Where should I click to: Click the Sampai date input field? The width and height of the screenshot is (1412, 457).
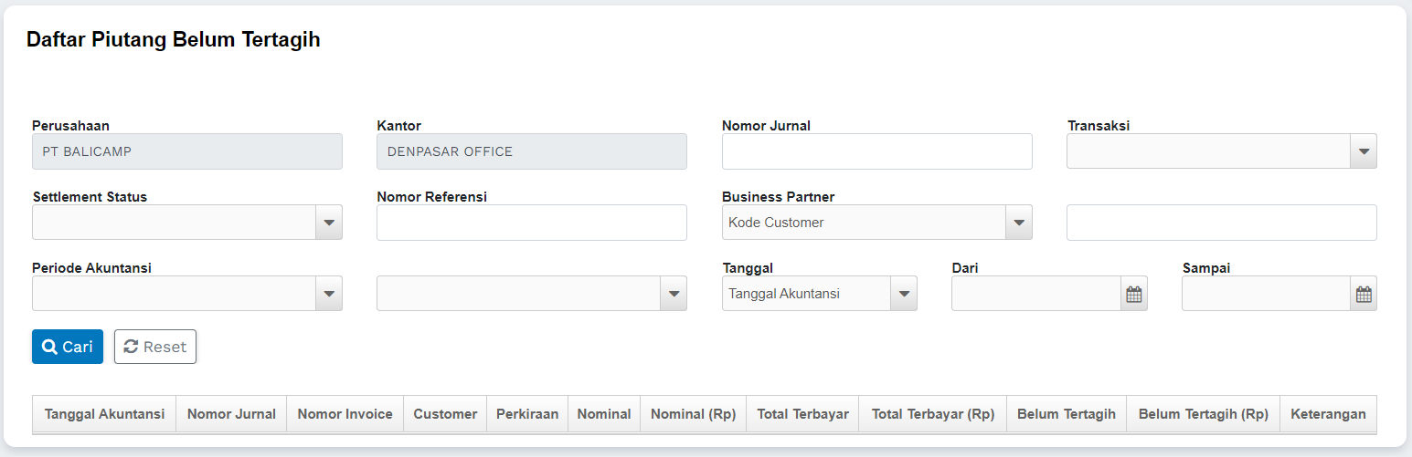click(x=1266, y=294)
